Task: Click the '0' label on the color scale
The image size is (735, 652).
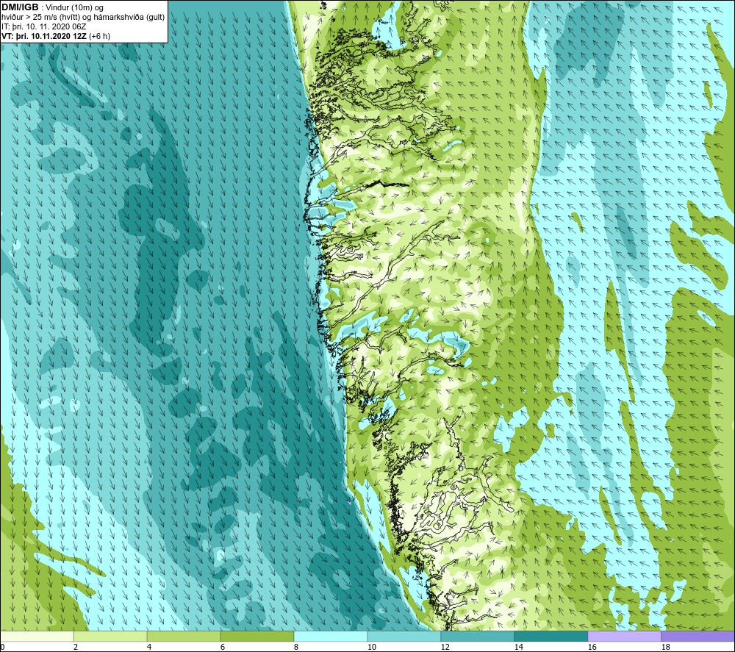Action: 3,647
